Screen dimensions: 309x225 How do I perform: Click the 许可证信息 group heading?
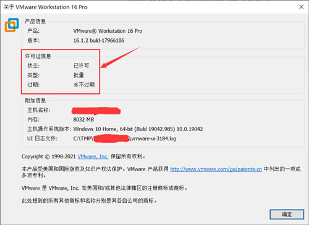38,56
